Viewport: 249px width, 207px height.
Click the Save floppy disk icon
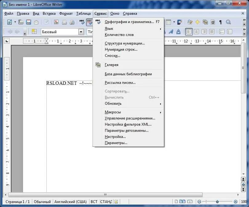tap(29, 22)
